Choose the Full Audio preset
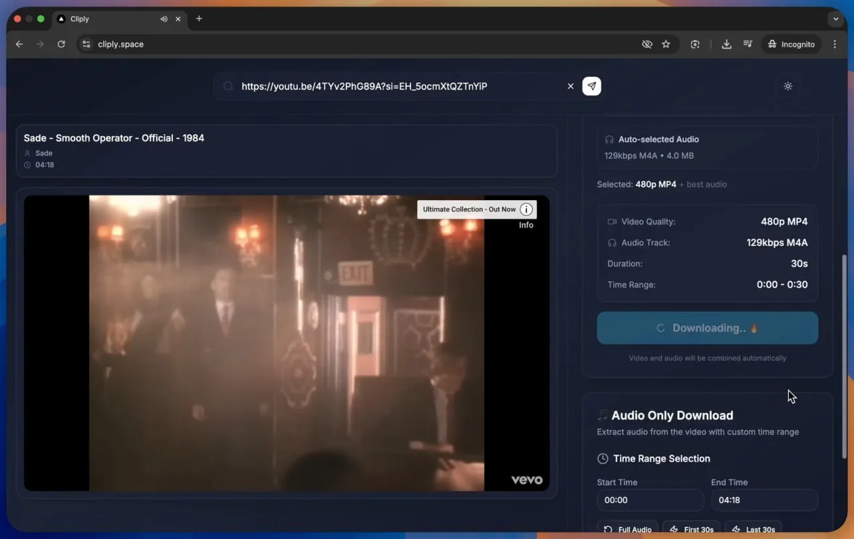 (x=627, y=528)
